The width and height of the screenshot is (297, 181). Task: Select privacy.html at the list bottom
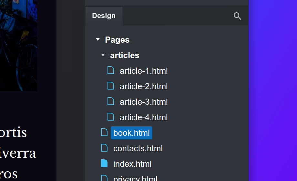click(x=135, y=178)
